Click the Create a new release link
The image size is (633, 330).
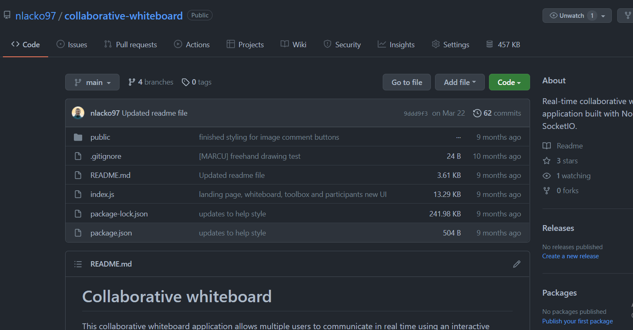point(570,256)
